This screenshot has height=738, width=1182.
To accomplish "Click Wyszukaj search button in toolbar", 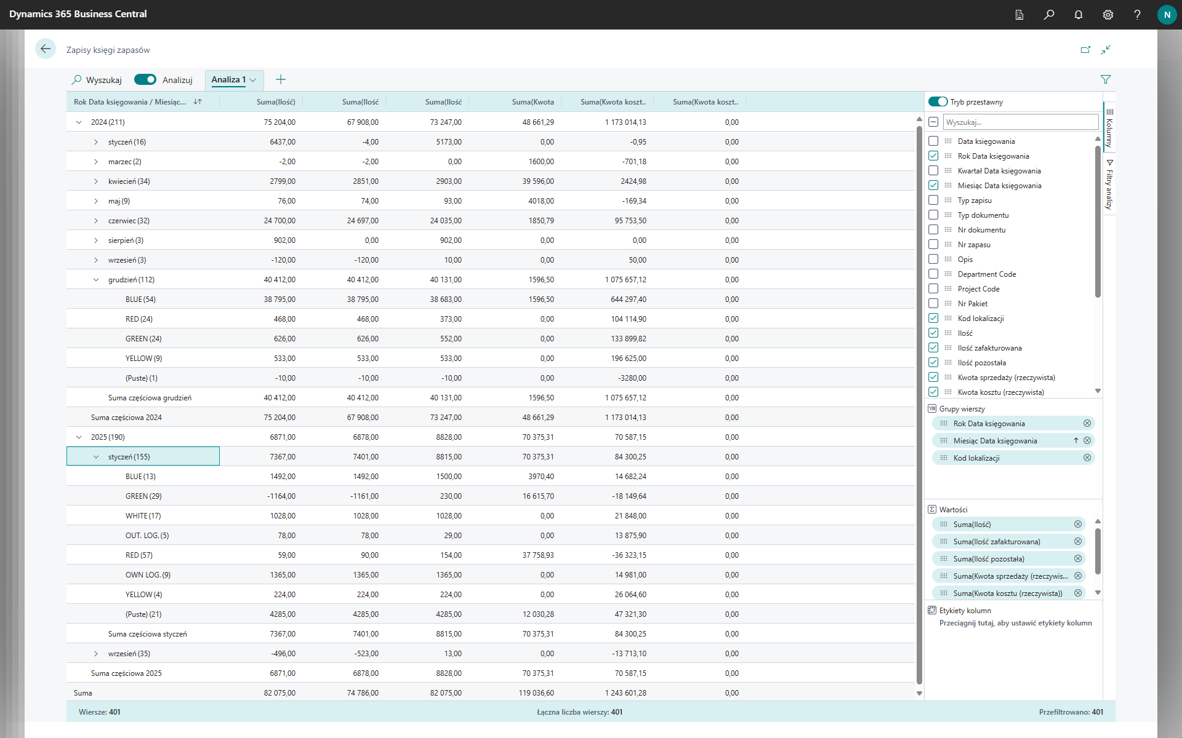I will click(x=97, y=79).
